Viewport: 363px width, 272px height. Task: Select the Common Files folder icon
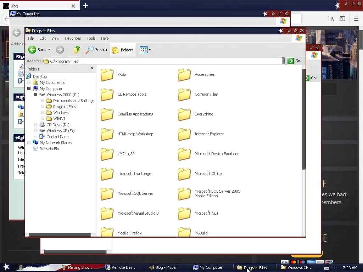click(x=184, y=95)
